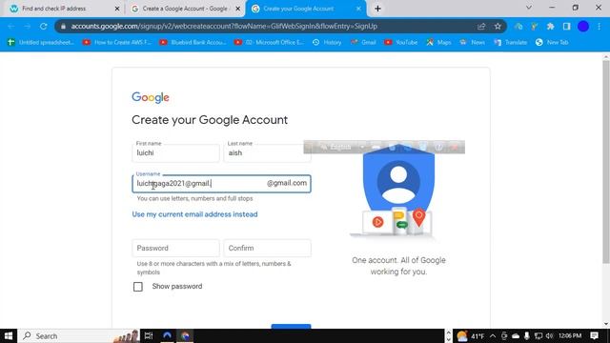Image resolution: width=610 pixels, height=343 pixels.
Task: Open the 'Bluebird Bank Accou...' bookmark
Action: (193, 42)
